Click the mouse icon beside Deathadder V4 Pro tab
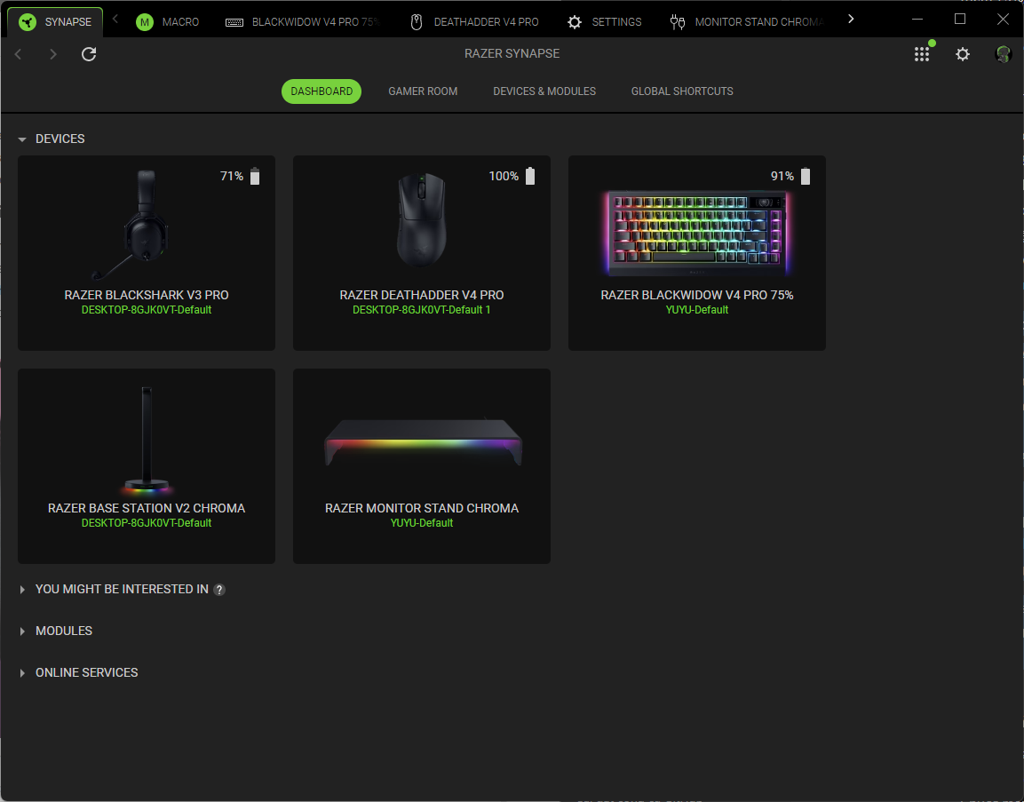 pyautogui.click(x=416, y=22)
